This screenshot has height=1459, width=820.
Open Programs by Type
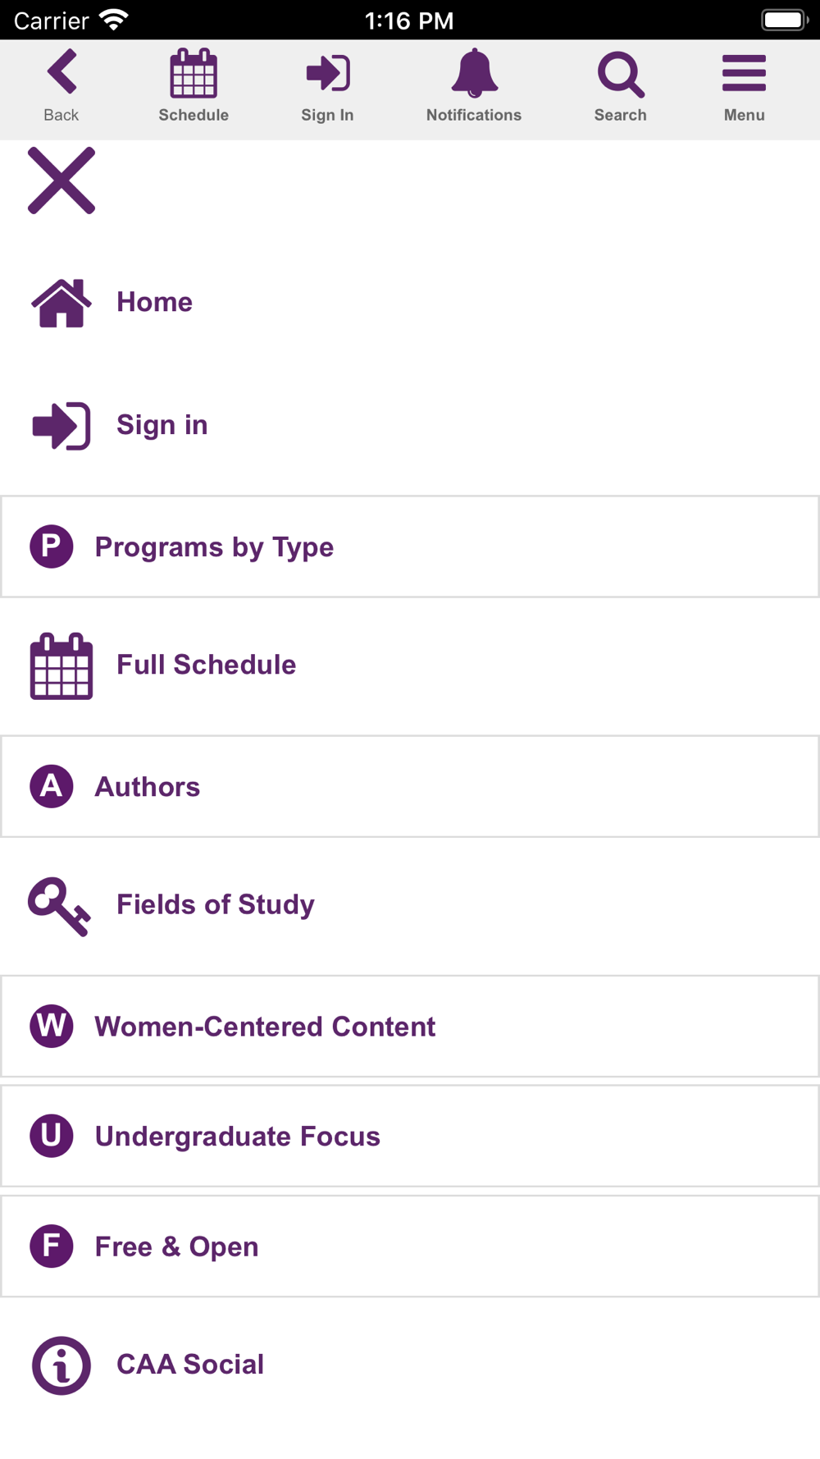(x=410, y=547)
